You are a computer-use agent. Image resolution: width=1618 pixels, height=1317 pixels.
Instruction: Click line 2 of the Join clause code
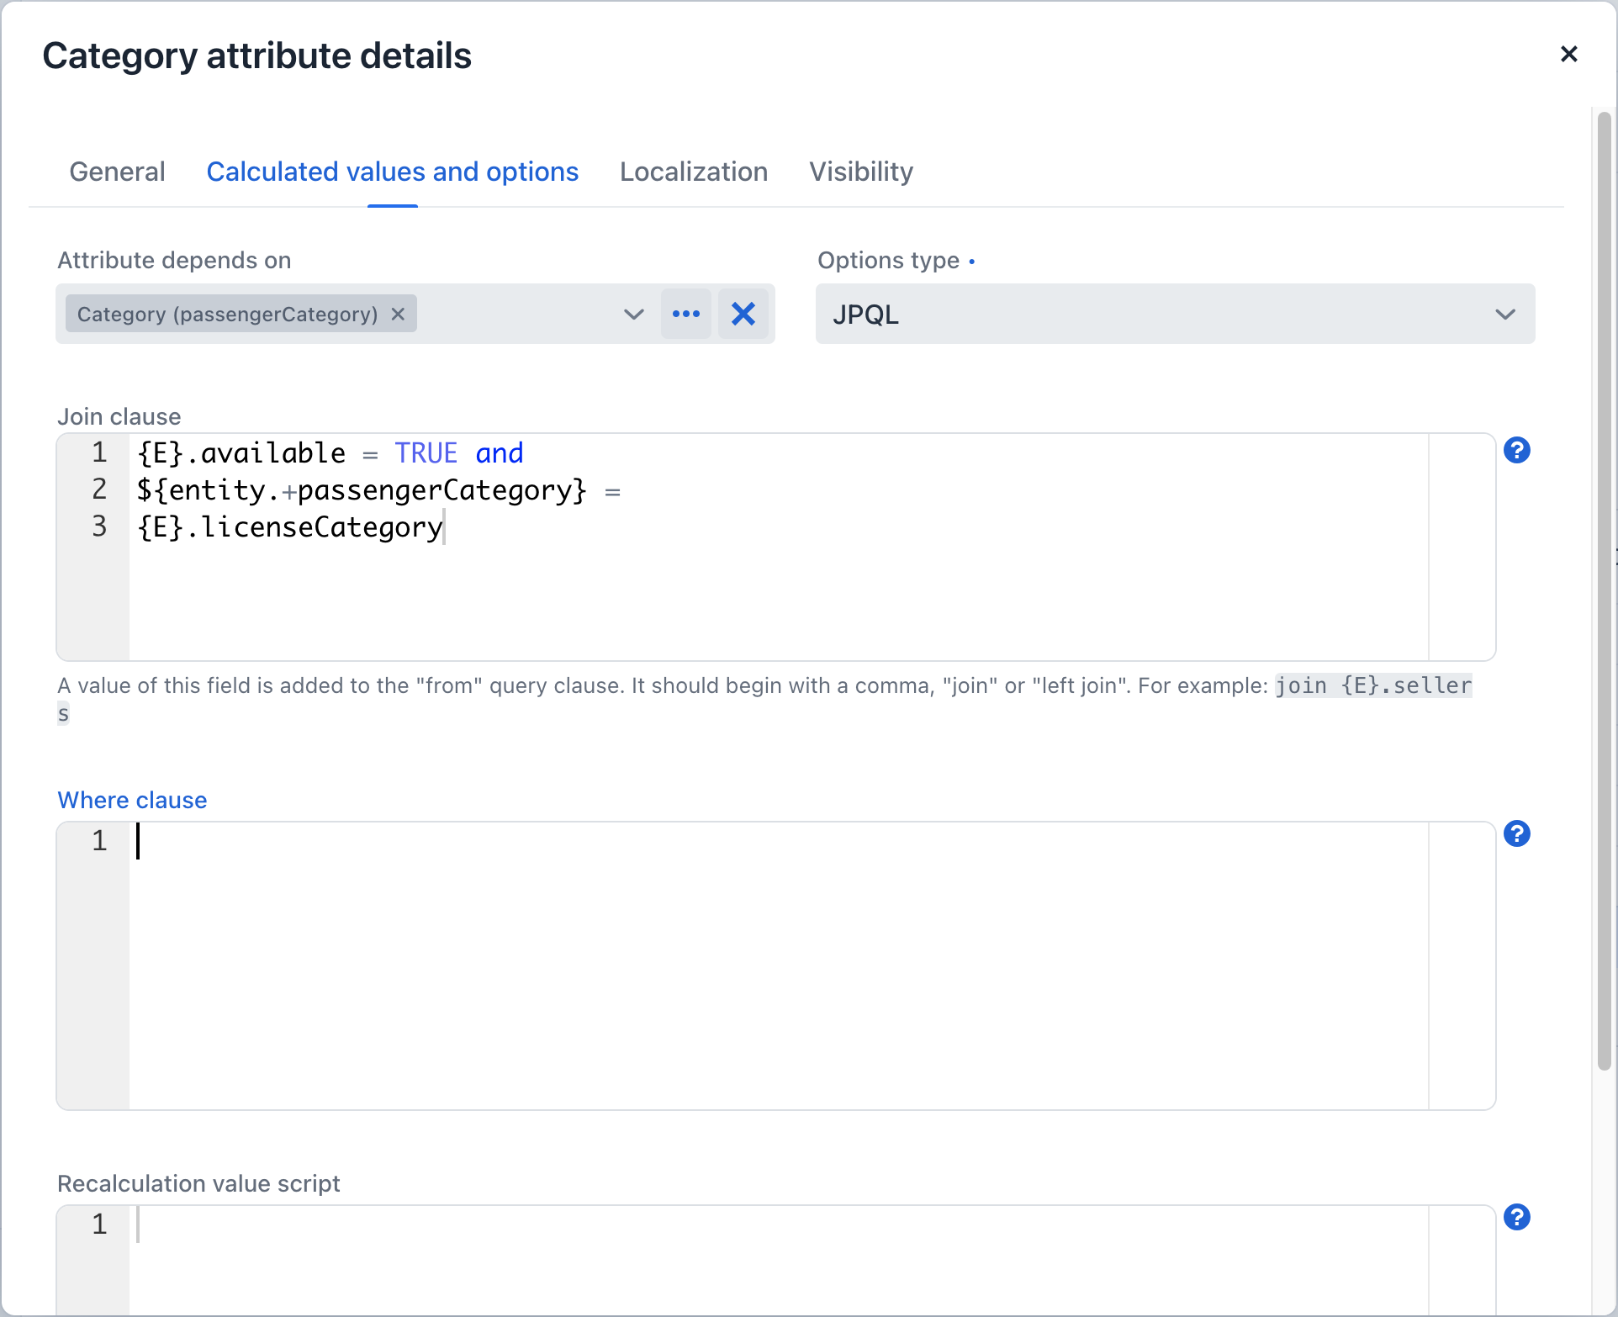(378, 490)
